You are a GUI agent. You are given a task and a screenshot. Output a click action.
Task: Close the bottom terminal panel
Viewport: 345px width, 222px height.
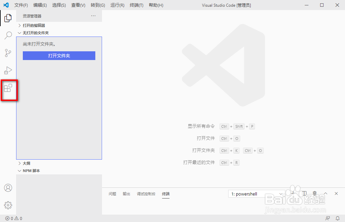[x=336, y=193]
